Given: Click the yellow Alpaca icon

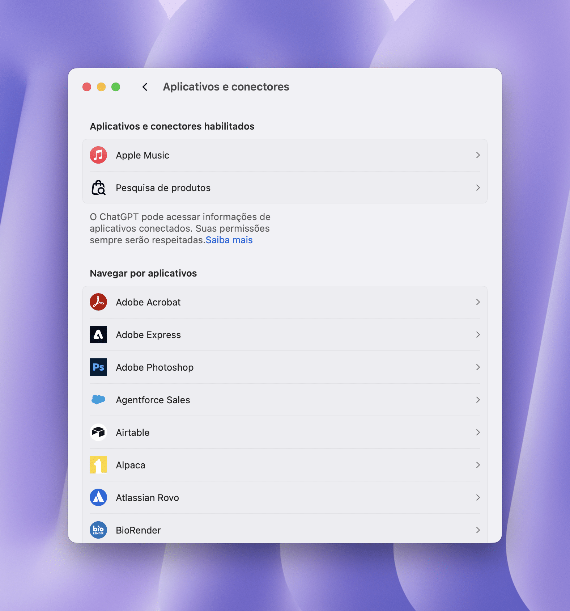Looking at the screenshot, I should [98, 465].
